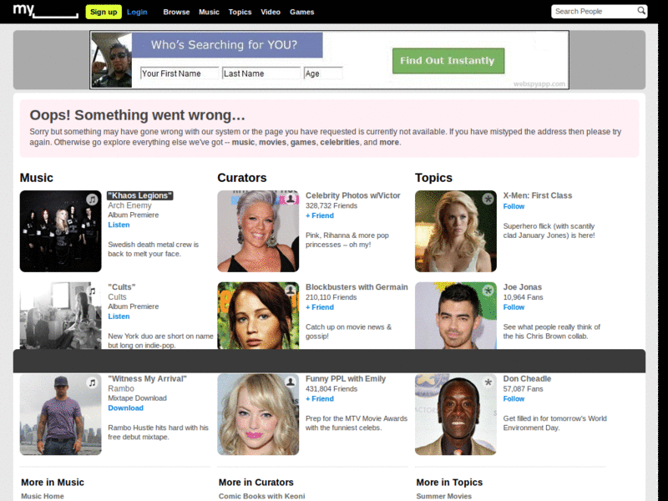Image resolution: width=668 pixels, height=501 pixels.
Task: Click star icon on X-Men: First Class thumbnail
Action: click(488, 199)
